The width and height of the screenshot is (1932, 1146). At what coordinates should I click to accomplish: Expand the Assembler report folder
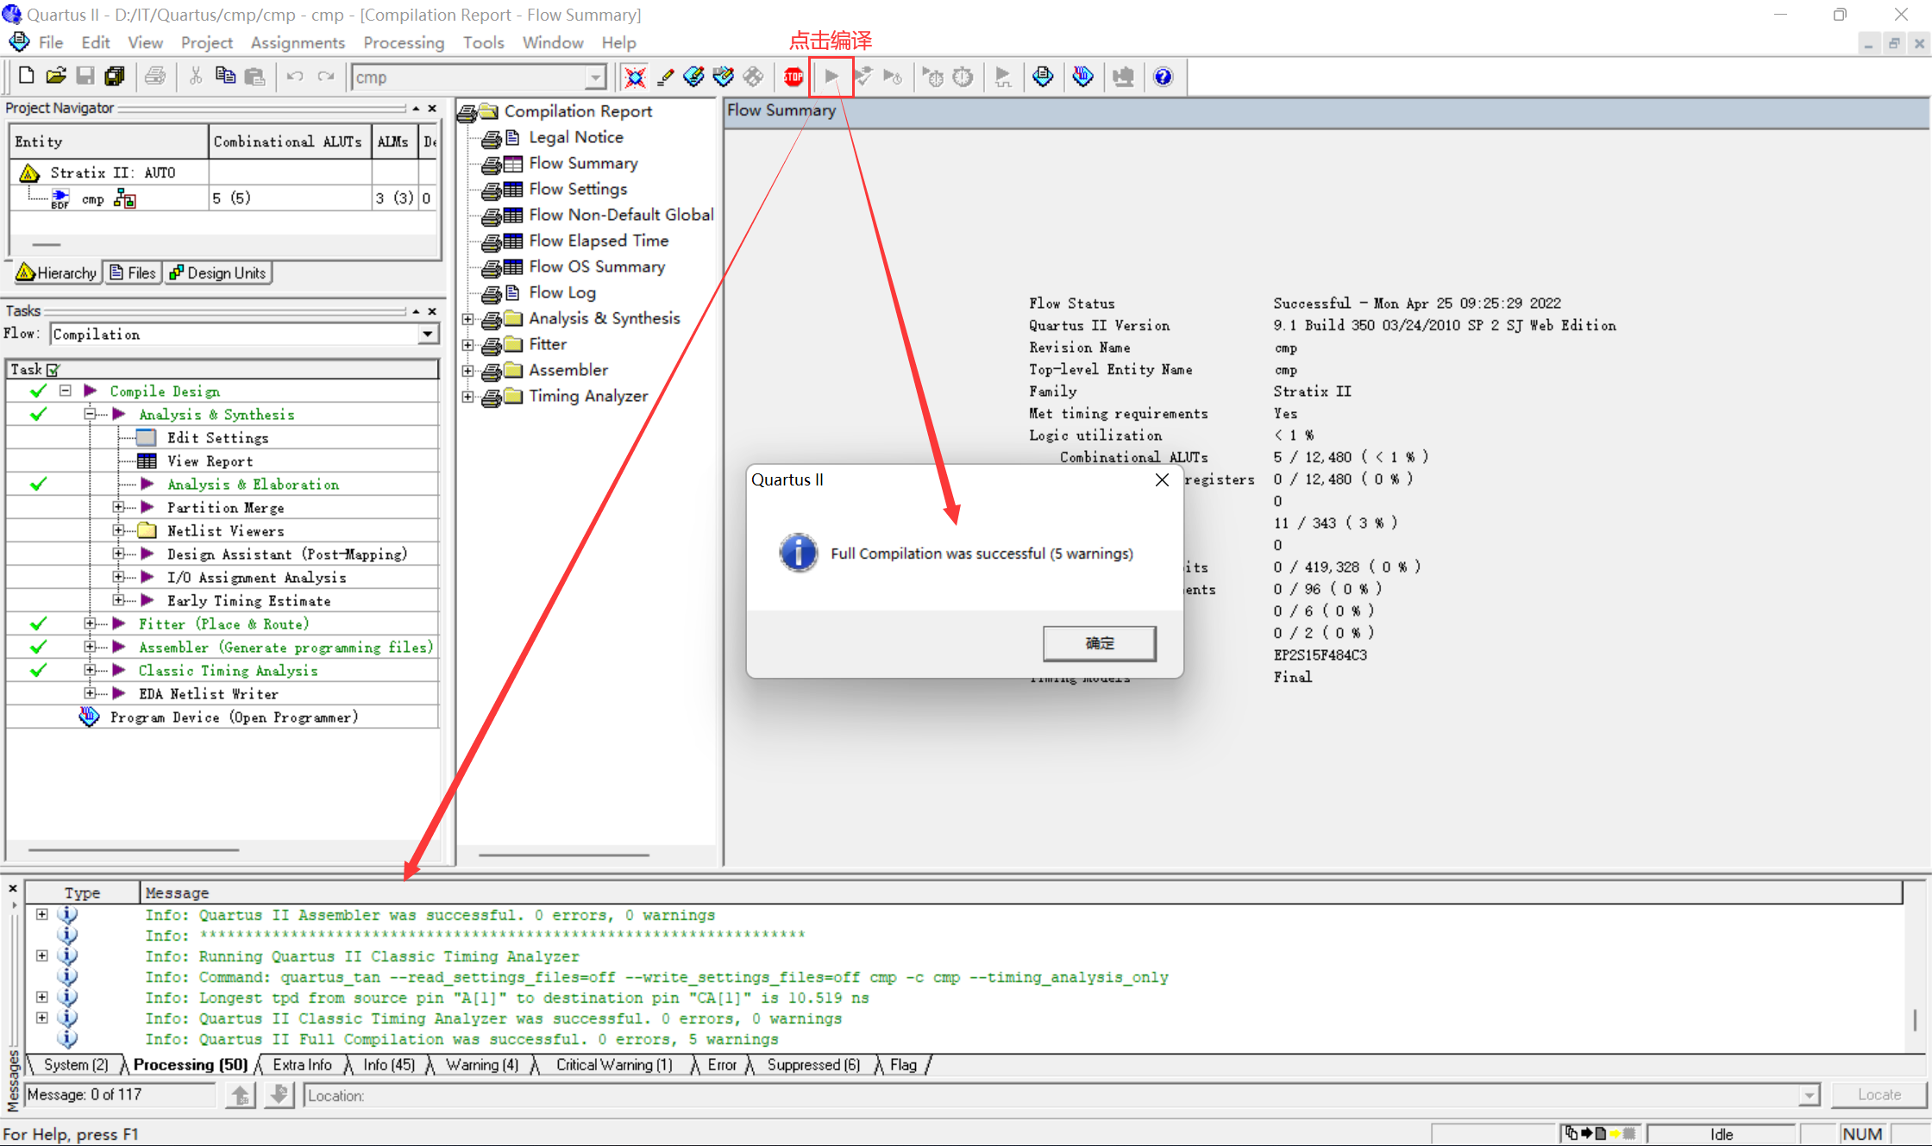pos(467,371)
